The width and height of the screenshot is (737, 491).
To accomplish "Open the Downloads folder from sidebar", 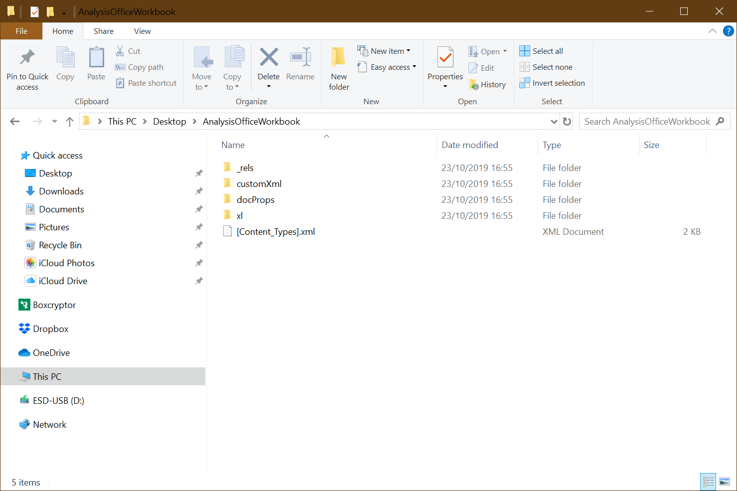I will (60, 191).
